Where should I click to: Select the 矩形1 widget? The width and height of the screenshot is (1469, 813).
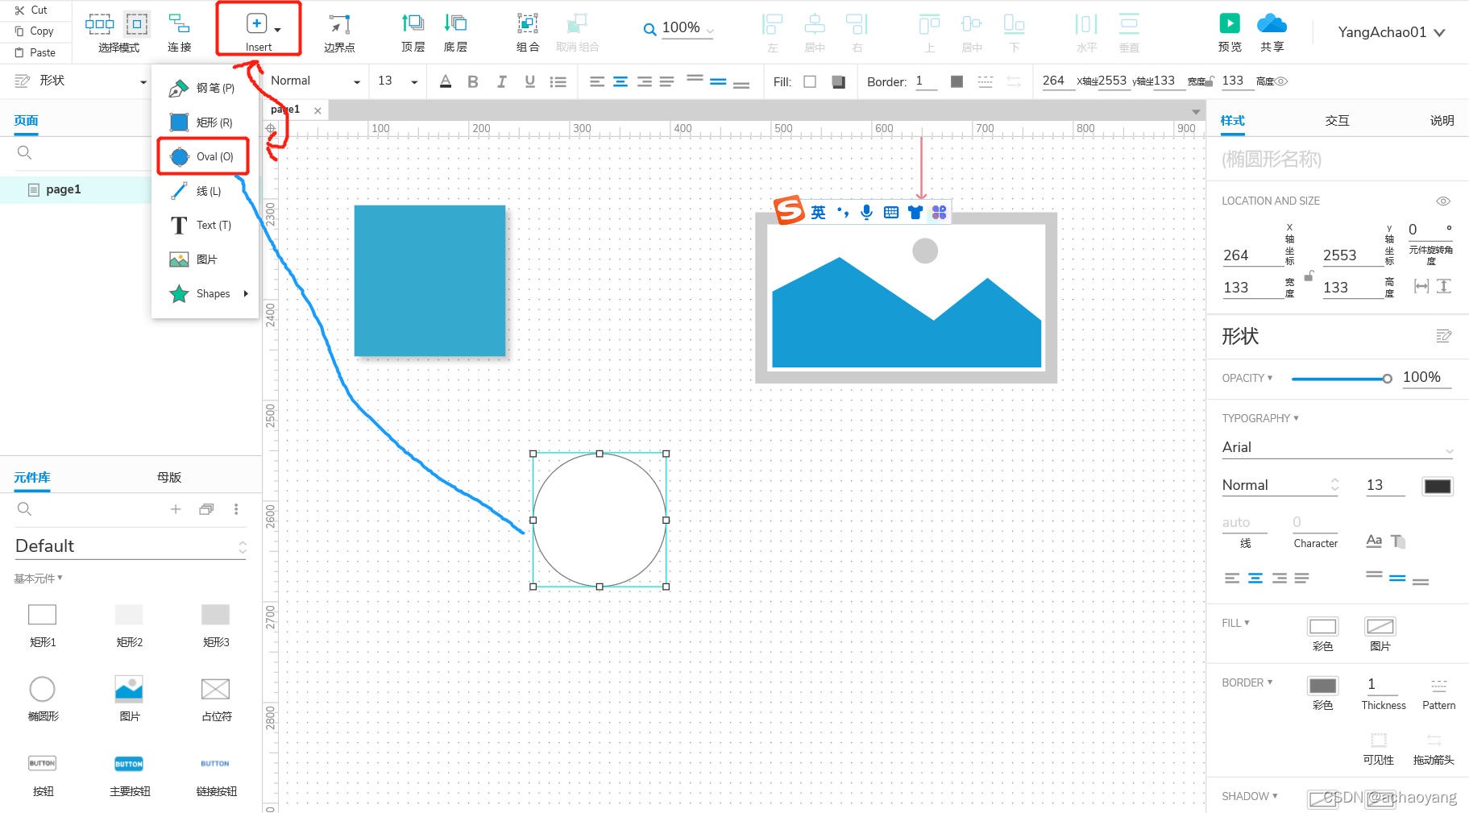[x=43, y=625]
